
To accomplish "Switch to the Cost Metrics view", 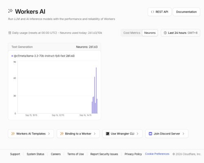I will 132,33.
